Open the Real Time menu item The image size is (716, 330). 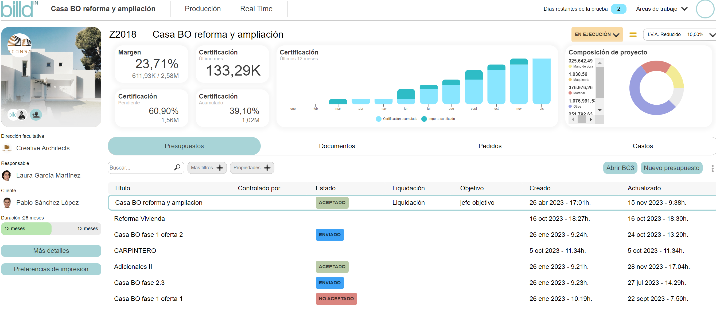tap(256, 9)
